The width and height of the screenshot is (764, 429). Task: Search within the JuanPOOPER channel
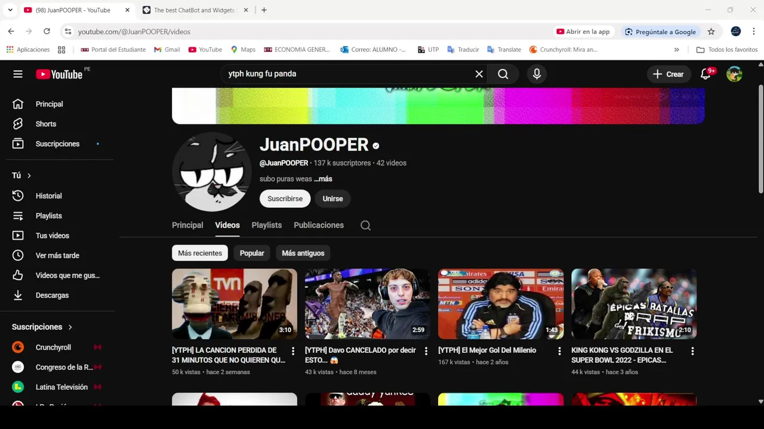click(x=366, y=225)
